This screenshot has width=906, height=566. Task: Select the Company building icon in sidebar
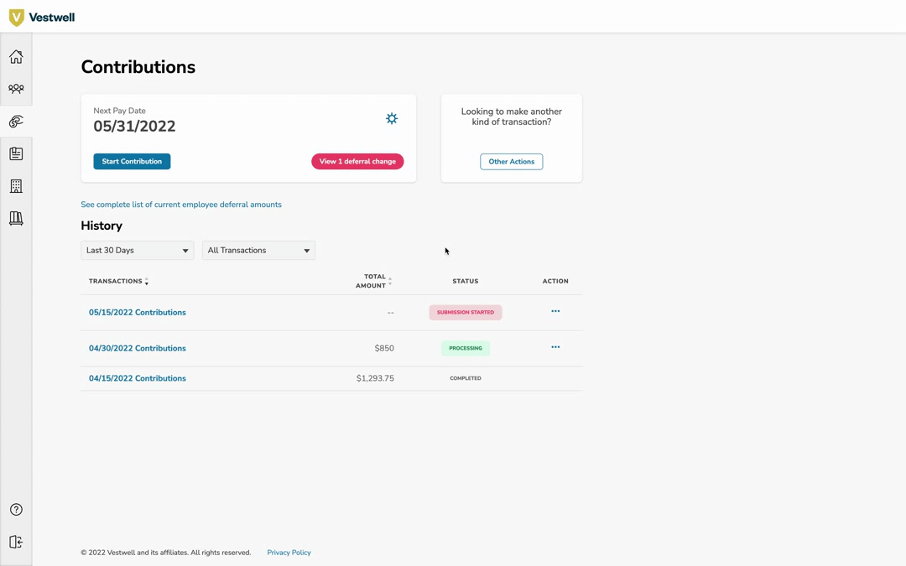[15, 185]
